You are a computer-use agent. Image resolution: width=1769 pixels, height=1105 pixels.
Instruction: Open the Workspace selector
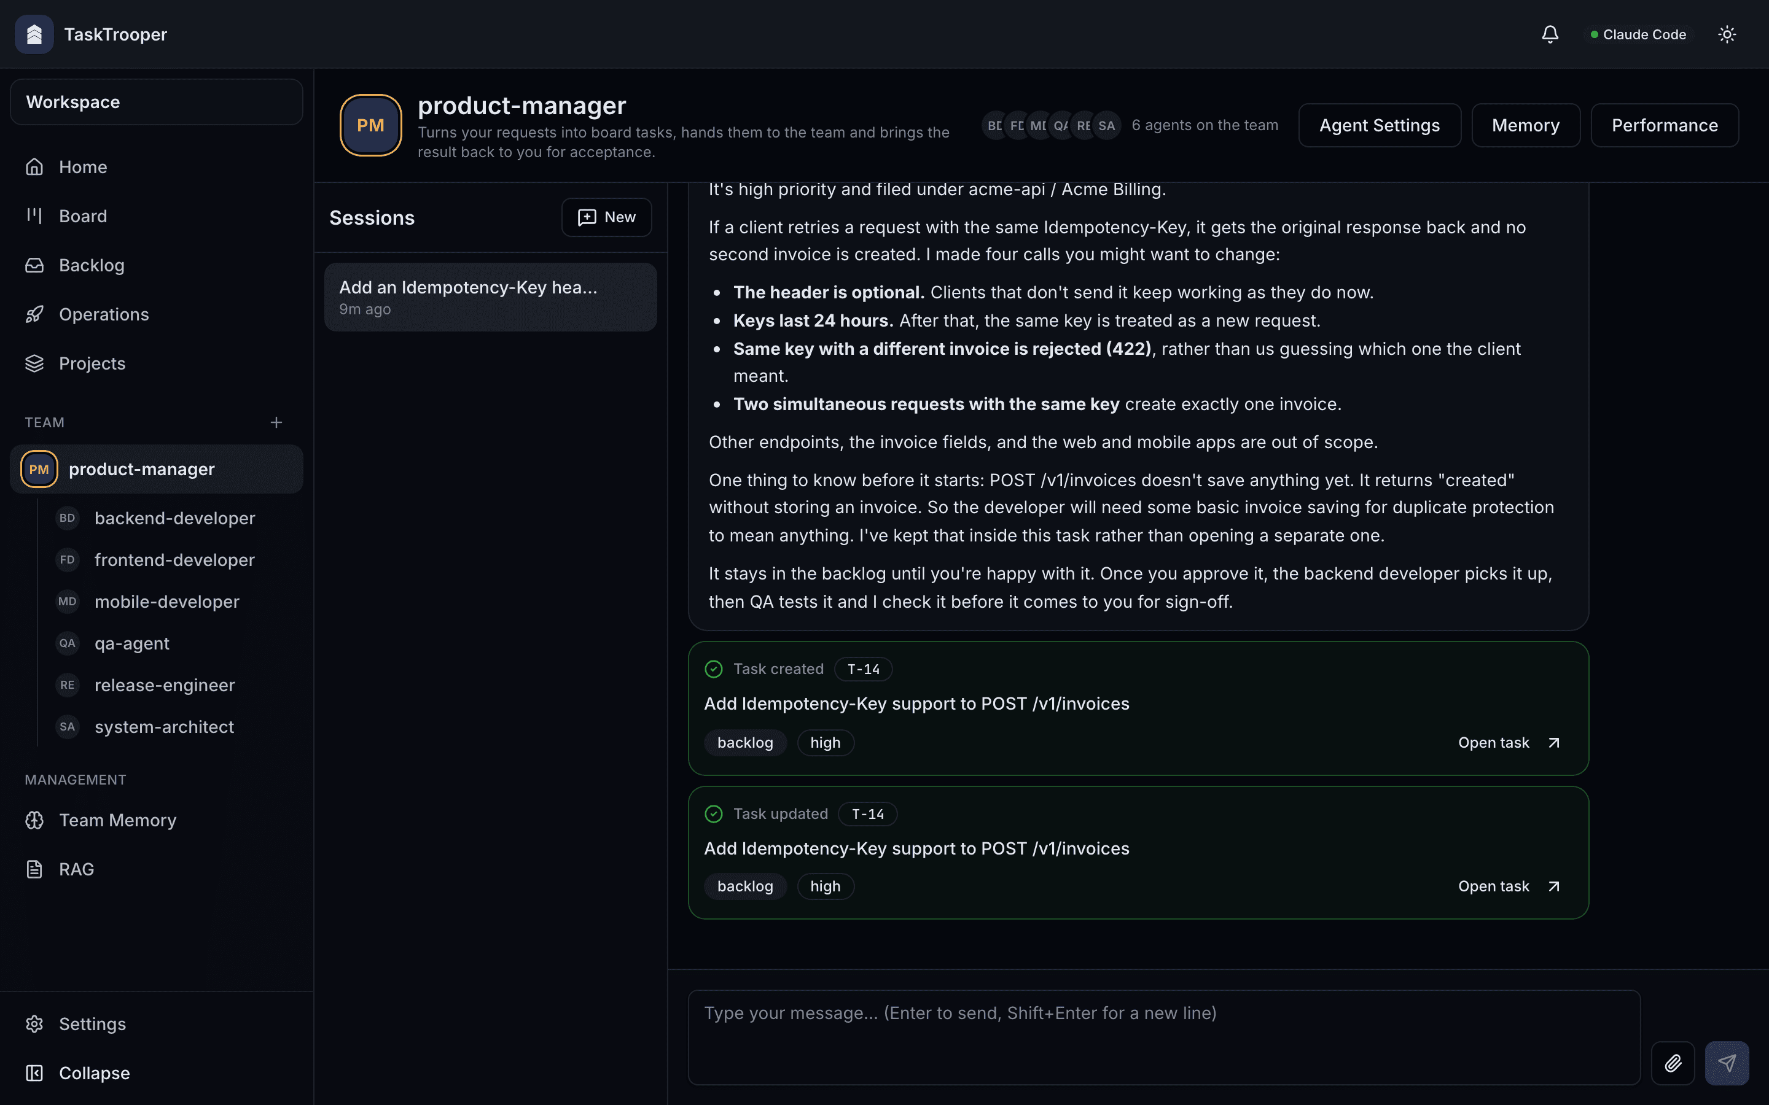tap(157, 101)
